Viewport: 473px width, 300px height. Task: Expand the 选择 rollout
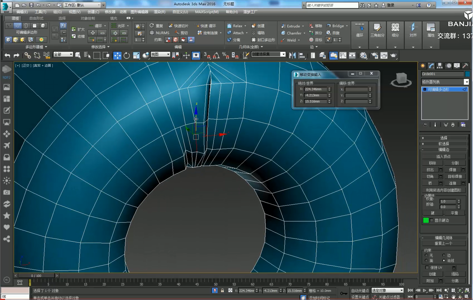click(444, 138)
